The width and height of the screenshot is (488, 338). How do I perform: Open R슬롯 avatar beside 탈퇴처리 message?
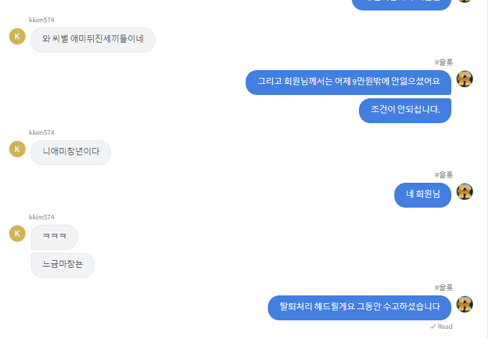(x=464, y=304)
